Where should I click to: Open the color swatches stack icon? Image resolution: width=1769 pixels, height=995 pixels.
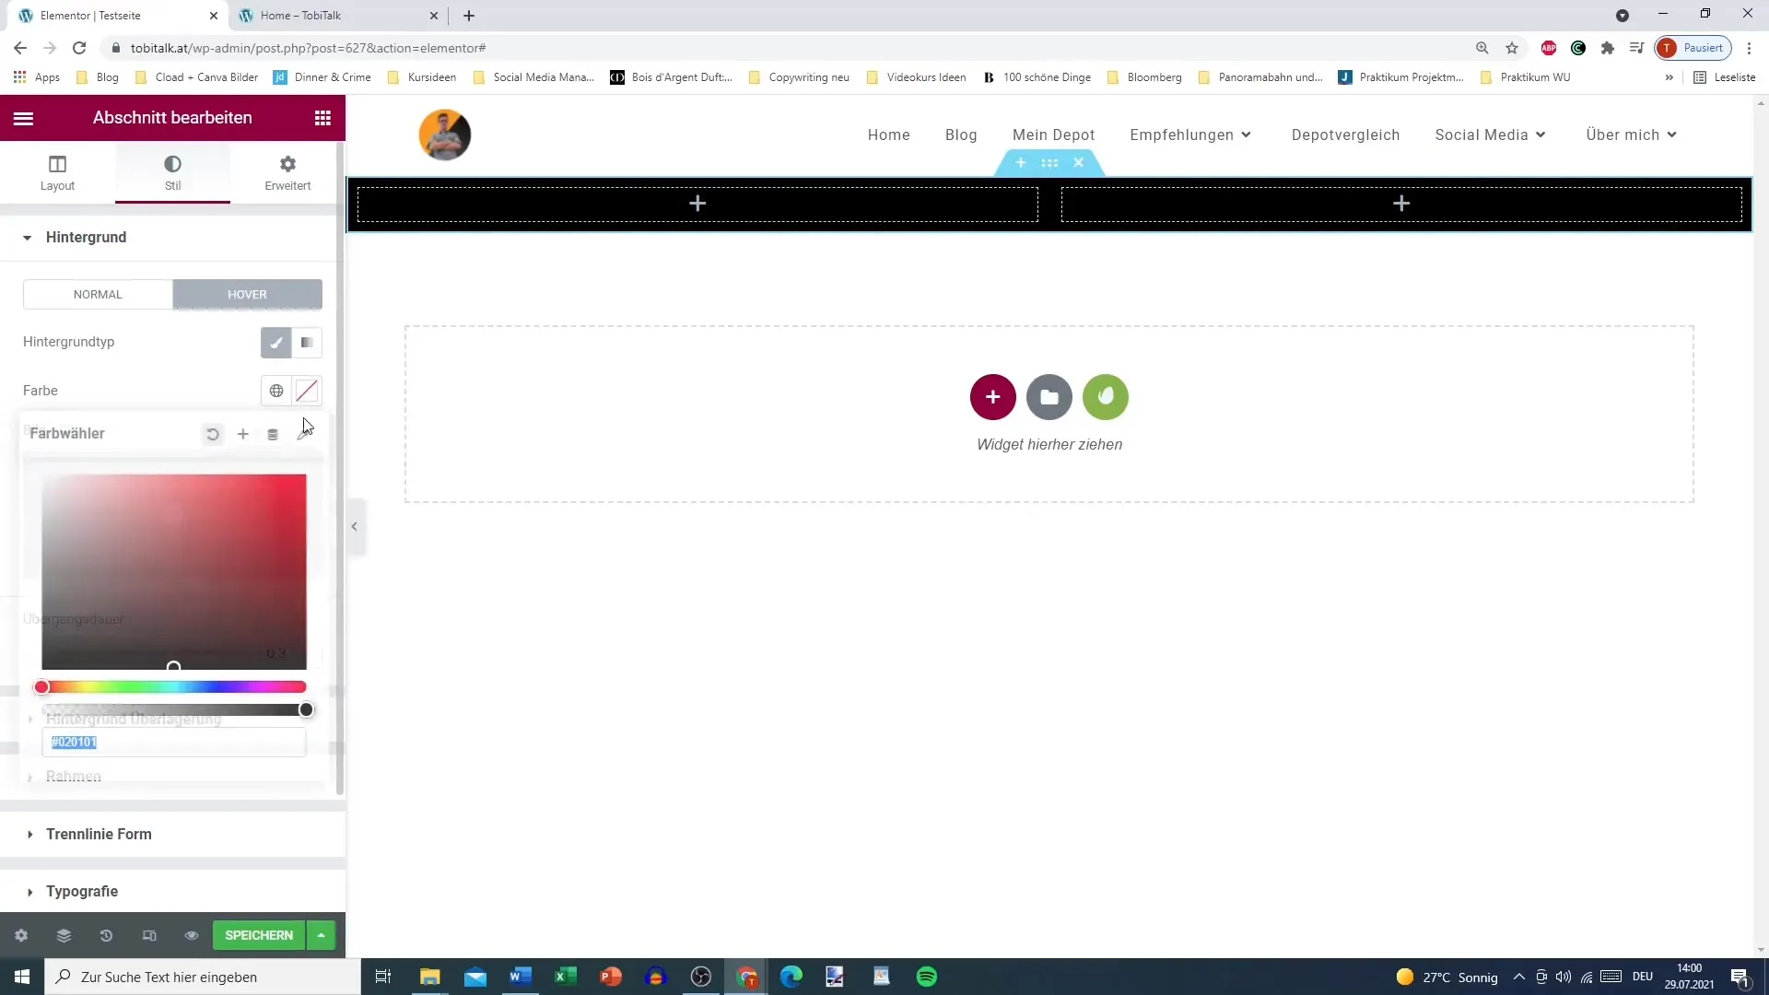(x=273, y=434)
